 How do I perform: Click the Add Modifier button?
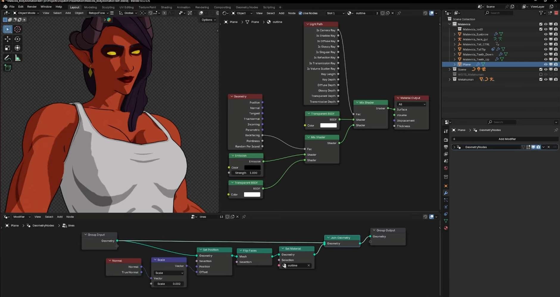click(507, 139)
